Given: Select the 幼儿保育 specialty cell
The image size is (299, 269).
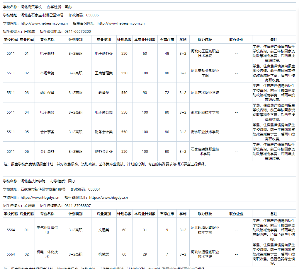Looking at the screenshot, I should tap(47, 92).
